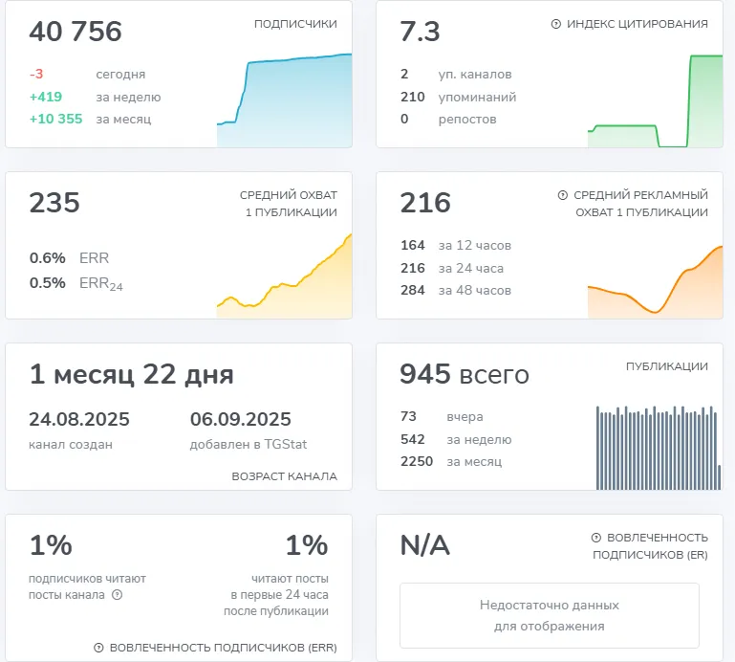Click the 40 756 subscribers count
735x662 pixels.
pos(76,32)
